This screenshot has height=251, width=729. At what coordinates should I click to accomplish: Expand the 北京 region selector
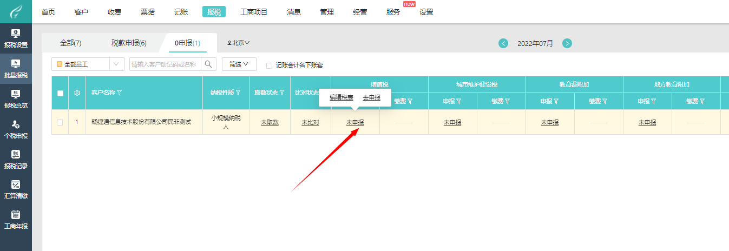[x=239, y=43]
